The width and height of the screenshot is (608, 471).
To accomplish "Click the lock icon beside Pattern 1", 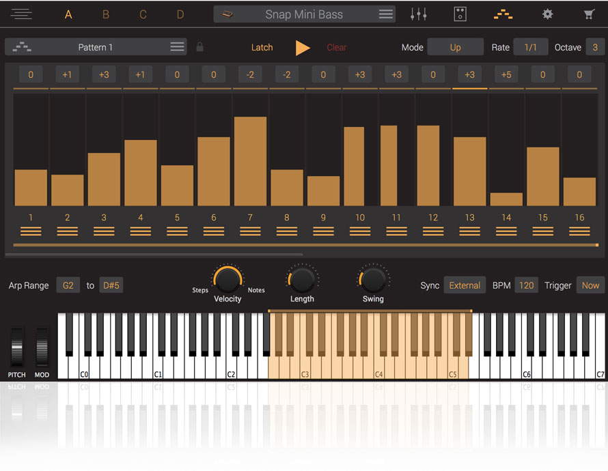I will 199,47.
